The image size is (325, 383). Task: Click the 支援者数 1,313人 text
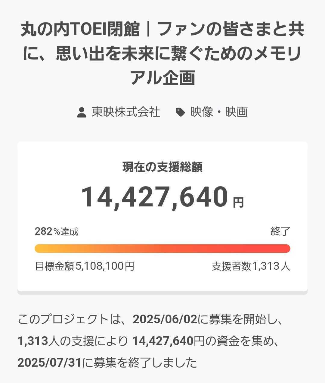click(251, 266)
